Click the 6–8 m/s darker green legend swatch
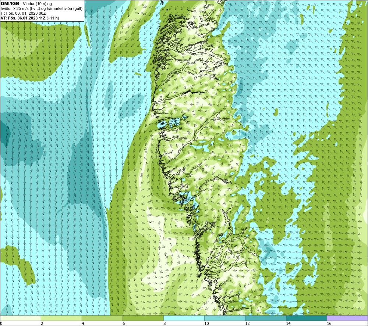The height and width of the screenshot is (326, 368). pos(143,318)
